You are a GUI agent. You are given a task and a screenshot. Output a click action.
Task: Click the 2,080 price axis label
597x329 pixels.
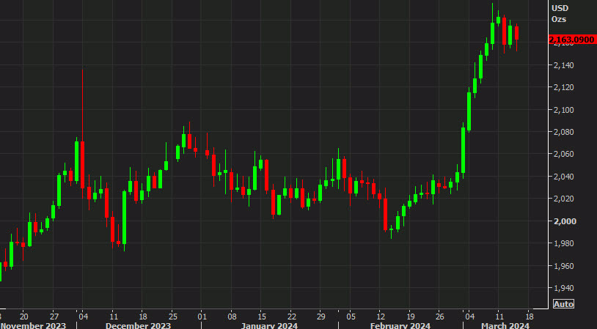[x=563, y=132]
